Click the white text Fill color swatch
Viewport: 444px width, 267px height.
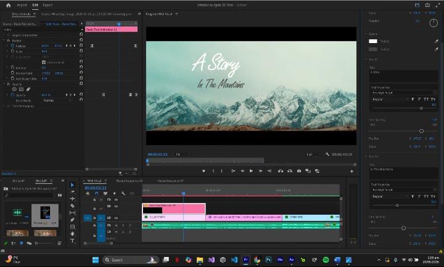372,41
